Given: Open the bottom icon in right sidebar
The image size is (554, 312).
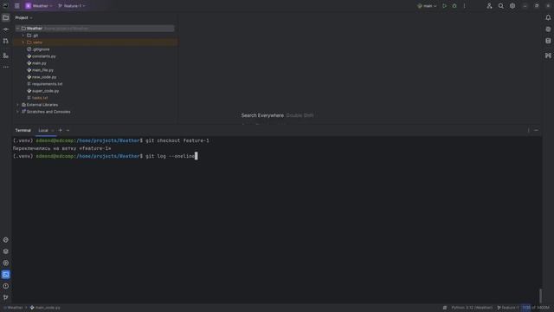Looking at the screenshot, I should tap(548, 55).
